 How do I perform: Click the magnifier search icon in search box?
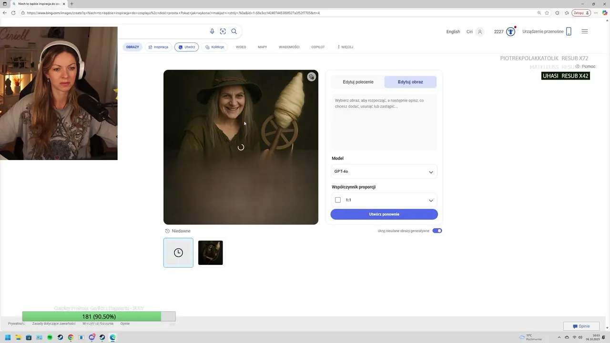pyautogui.click(x=234, y=31)
